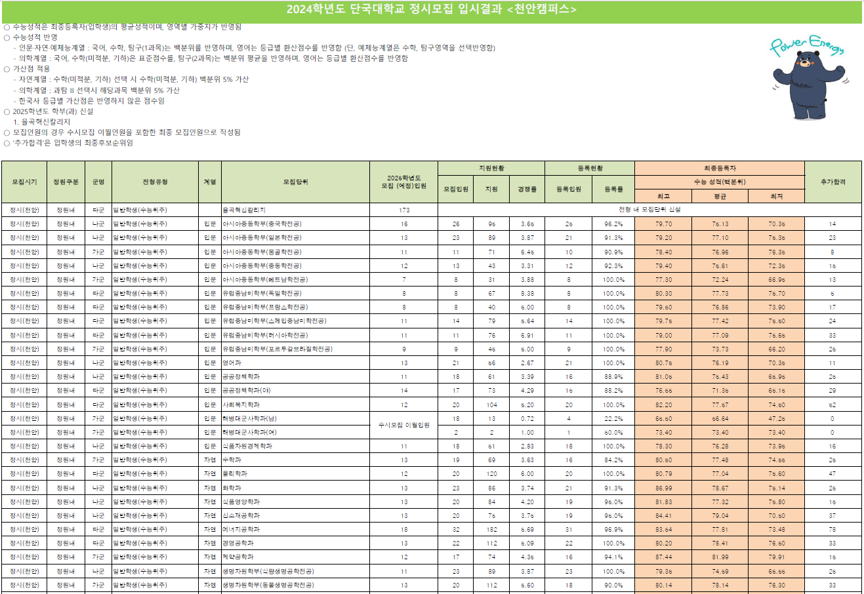Click the 화학과 department cell

[x=295, y=488]
